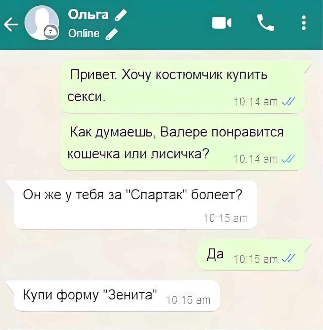
Task: Open contact info via the Ольга name
Action: (x=88, y=15)
